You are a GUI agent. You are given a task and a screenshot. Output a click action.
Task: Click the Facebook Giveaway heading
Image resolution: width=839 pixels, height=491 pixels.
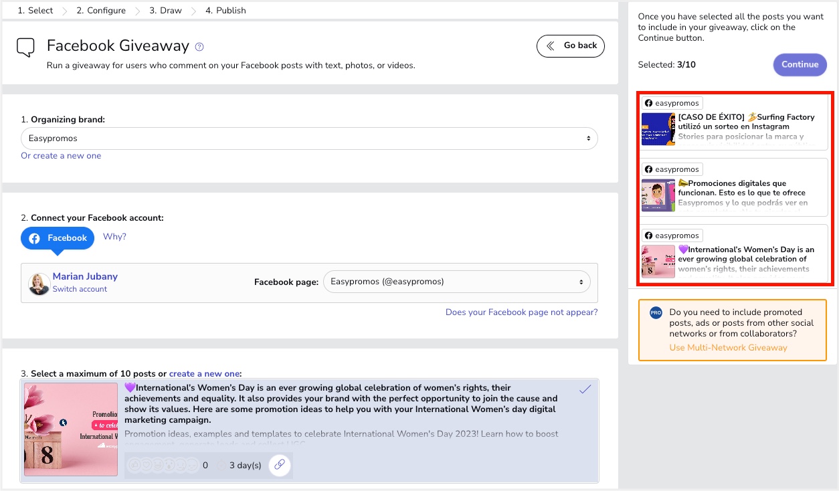[118, 45]
